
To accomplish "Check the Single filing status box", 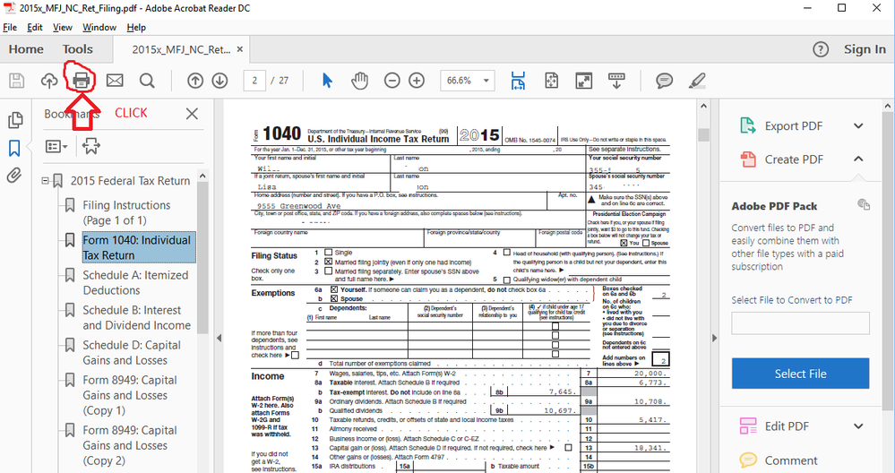I will (x=328, y=253).
